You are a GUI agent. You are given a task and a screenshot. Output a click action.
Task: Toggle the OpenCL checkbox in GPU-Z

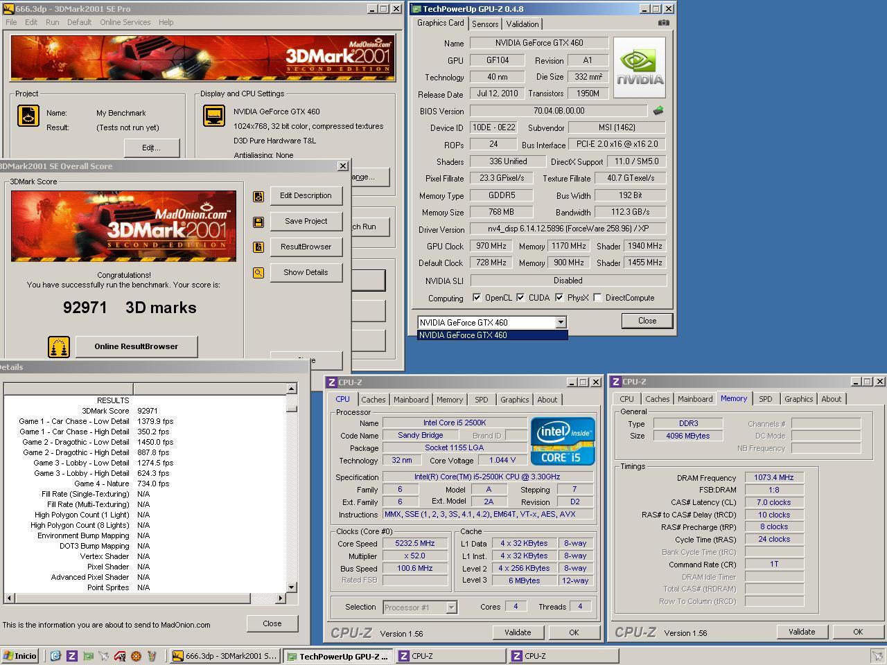(x=477, y=298)
